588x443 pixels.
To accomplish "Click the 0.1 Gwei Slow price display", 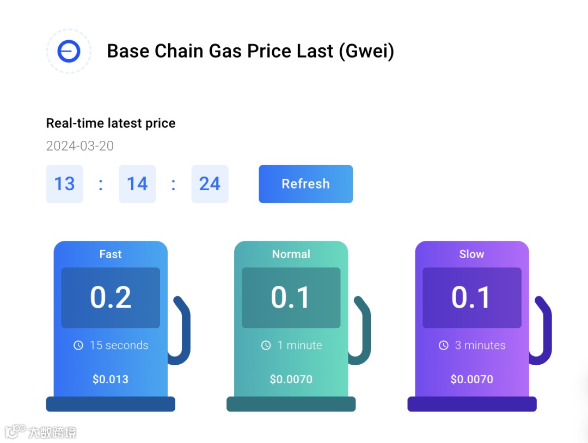I will 471,297.
